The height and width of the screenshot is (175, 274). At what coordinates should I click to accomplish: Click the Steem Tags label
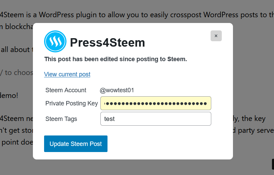tap(61, 119)
